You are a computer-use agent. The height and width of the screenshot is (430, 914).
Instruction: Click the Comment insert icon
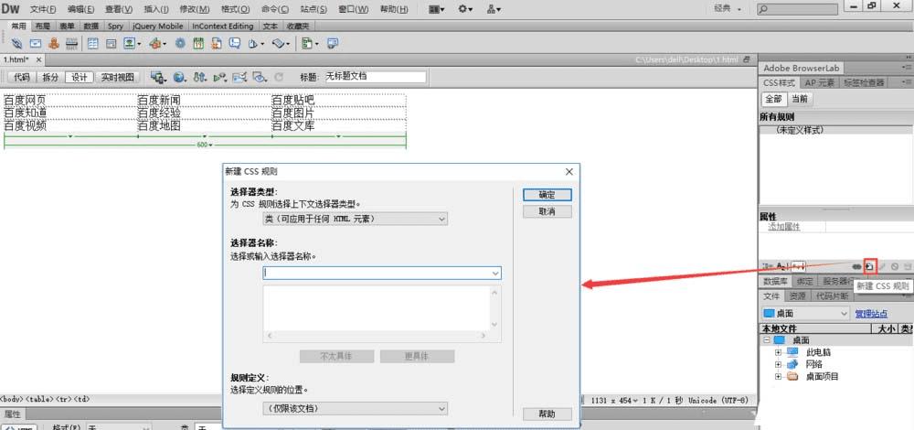(234, 43)
